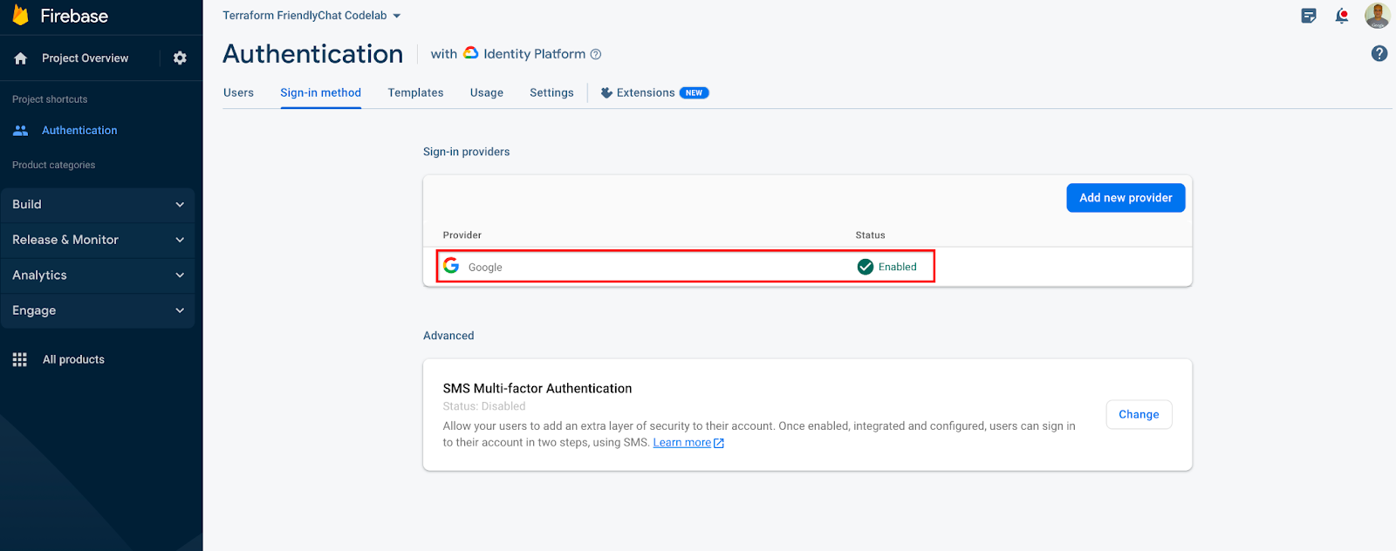The image size is (1396, 551).
Task: Expand the Engage category
Action: [x=97, y=310]
